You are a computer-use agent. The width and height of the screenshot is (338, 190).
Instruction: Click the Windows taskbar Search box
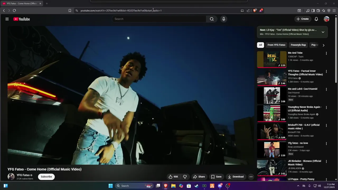coord(134,186)
